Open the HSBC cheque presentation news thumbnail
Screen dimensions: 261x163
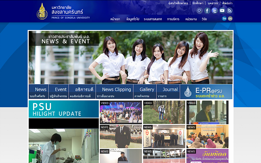click(164, 136)
